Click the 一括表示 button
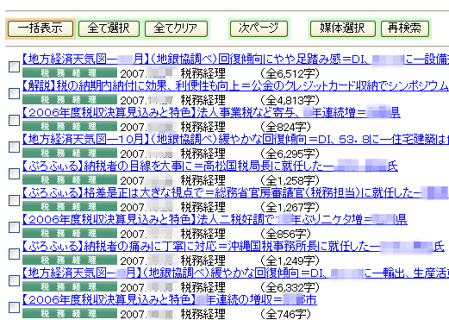 41,28
